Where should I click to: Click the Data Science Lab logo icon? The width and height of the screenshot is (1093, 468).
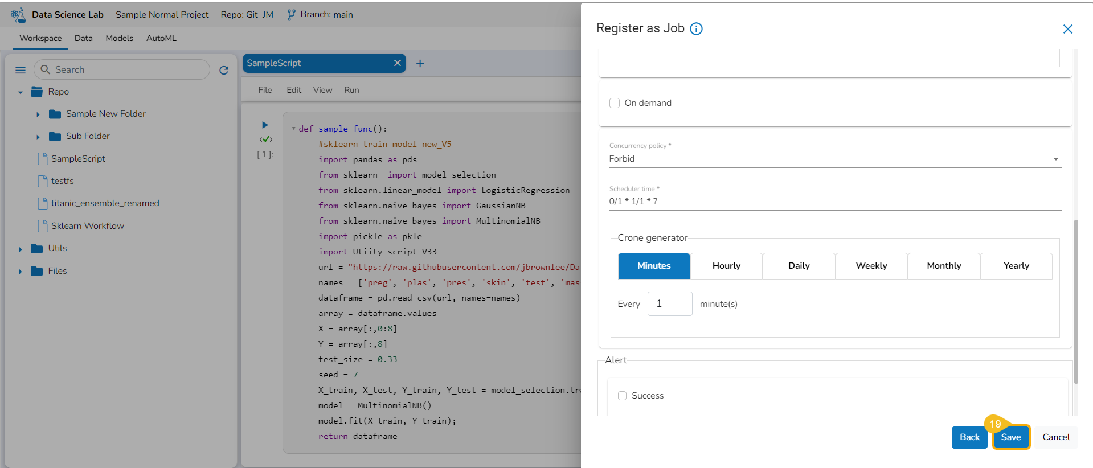pyautogui.click(x=18, y=15)
